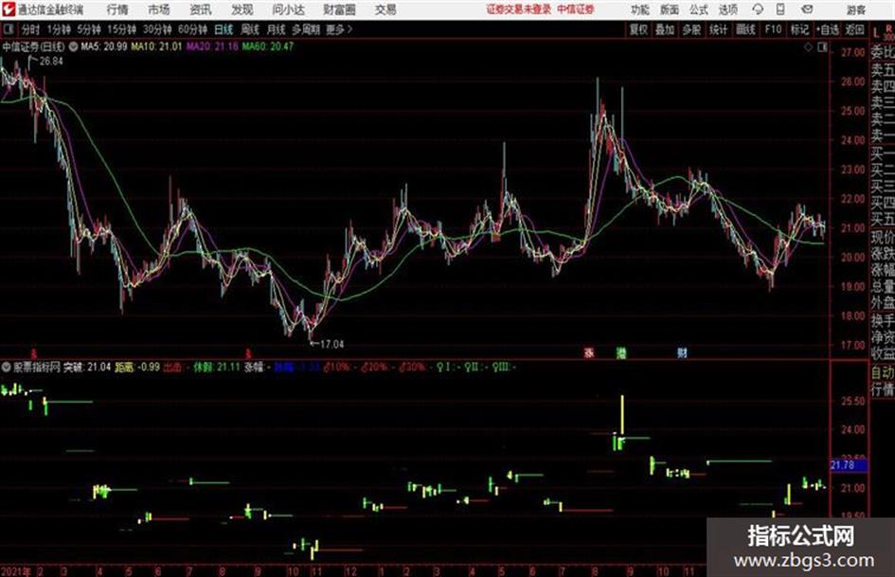The image size is (895, 577).
Task: Click the 2021年 label on date axis
Action: (x=16, y=570)
